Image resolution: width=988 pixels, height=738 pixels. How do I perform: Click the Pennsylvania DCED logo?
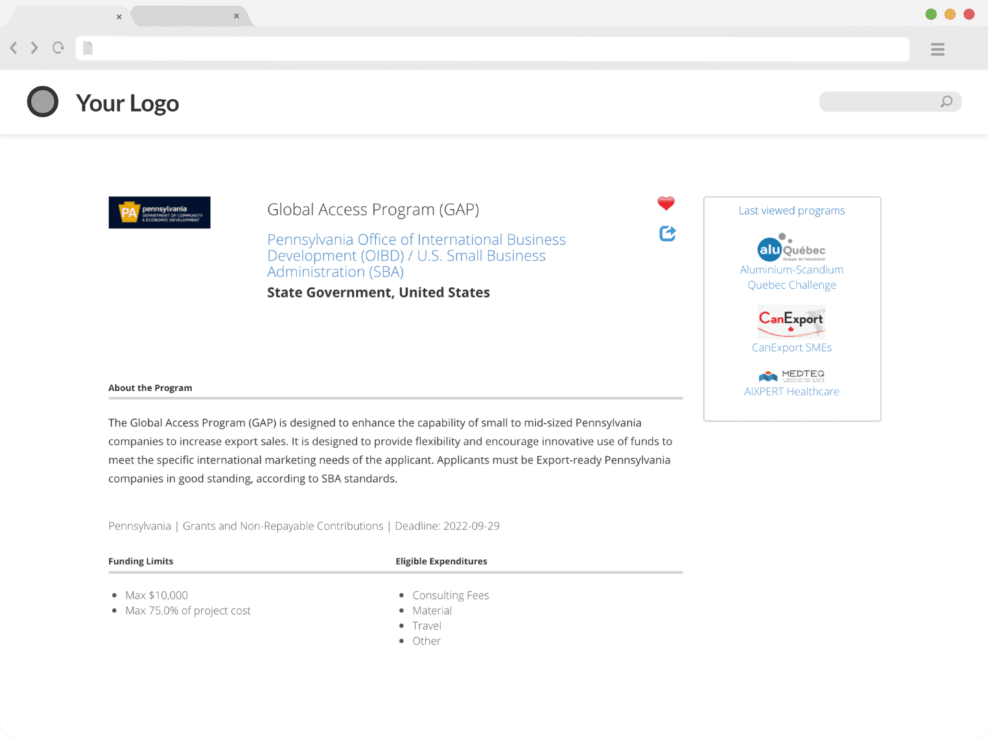(159, 213)
